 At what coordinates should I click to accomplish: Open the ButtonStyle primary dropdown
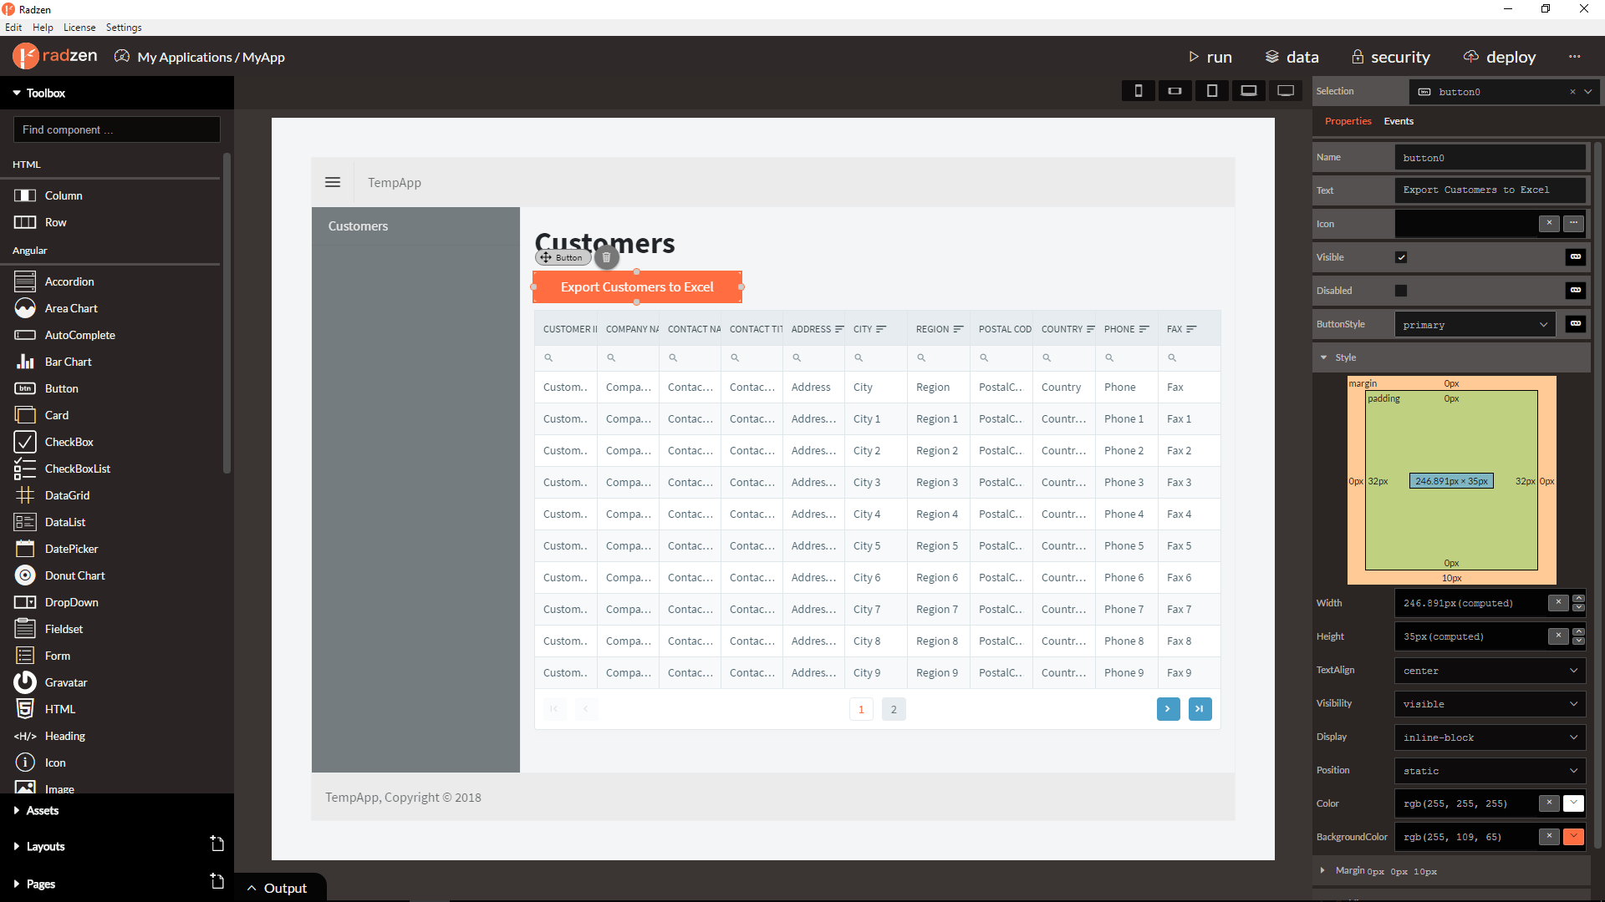1475,324
